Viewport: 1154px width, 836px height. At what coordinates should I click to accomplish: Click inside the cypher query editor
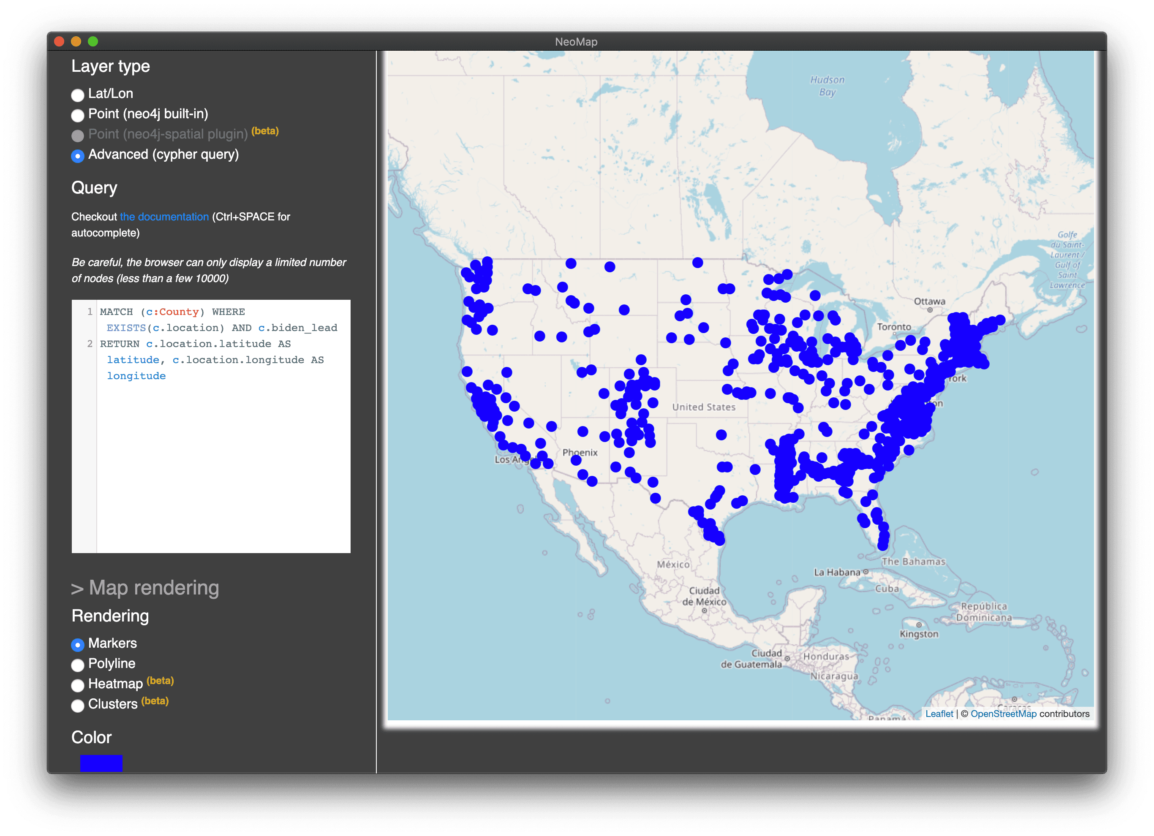click(x=223, y=458)
